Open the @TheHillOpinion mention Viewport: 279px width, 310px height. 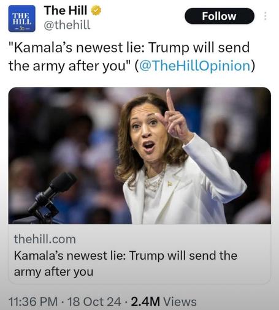pyautogui.click(x=194, y=66)
